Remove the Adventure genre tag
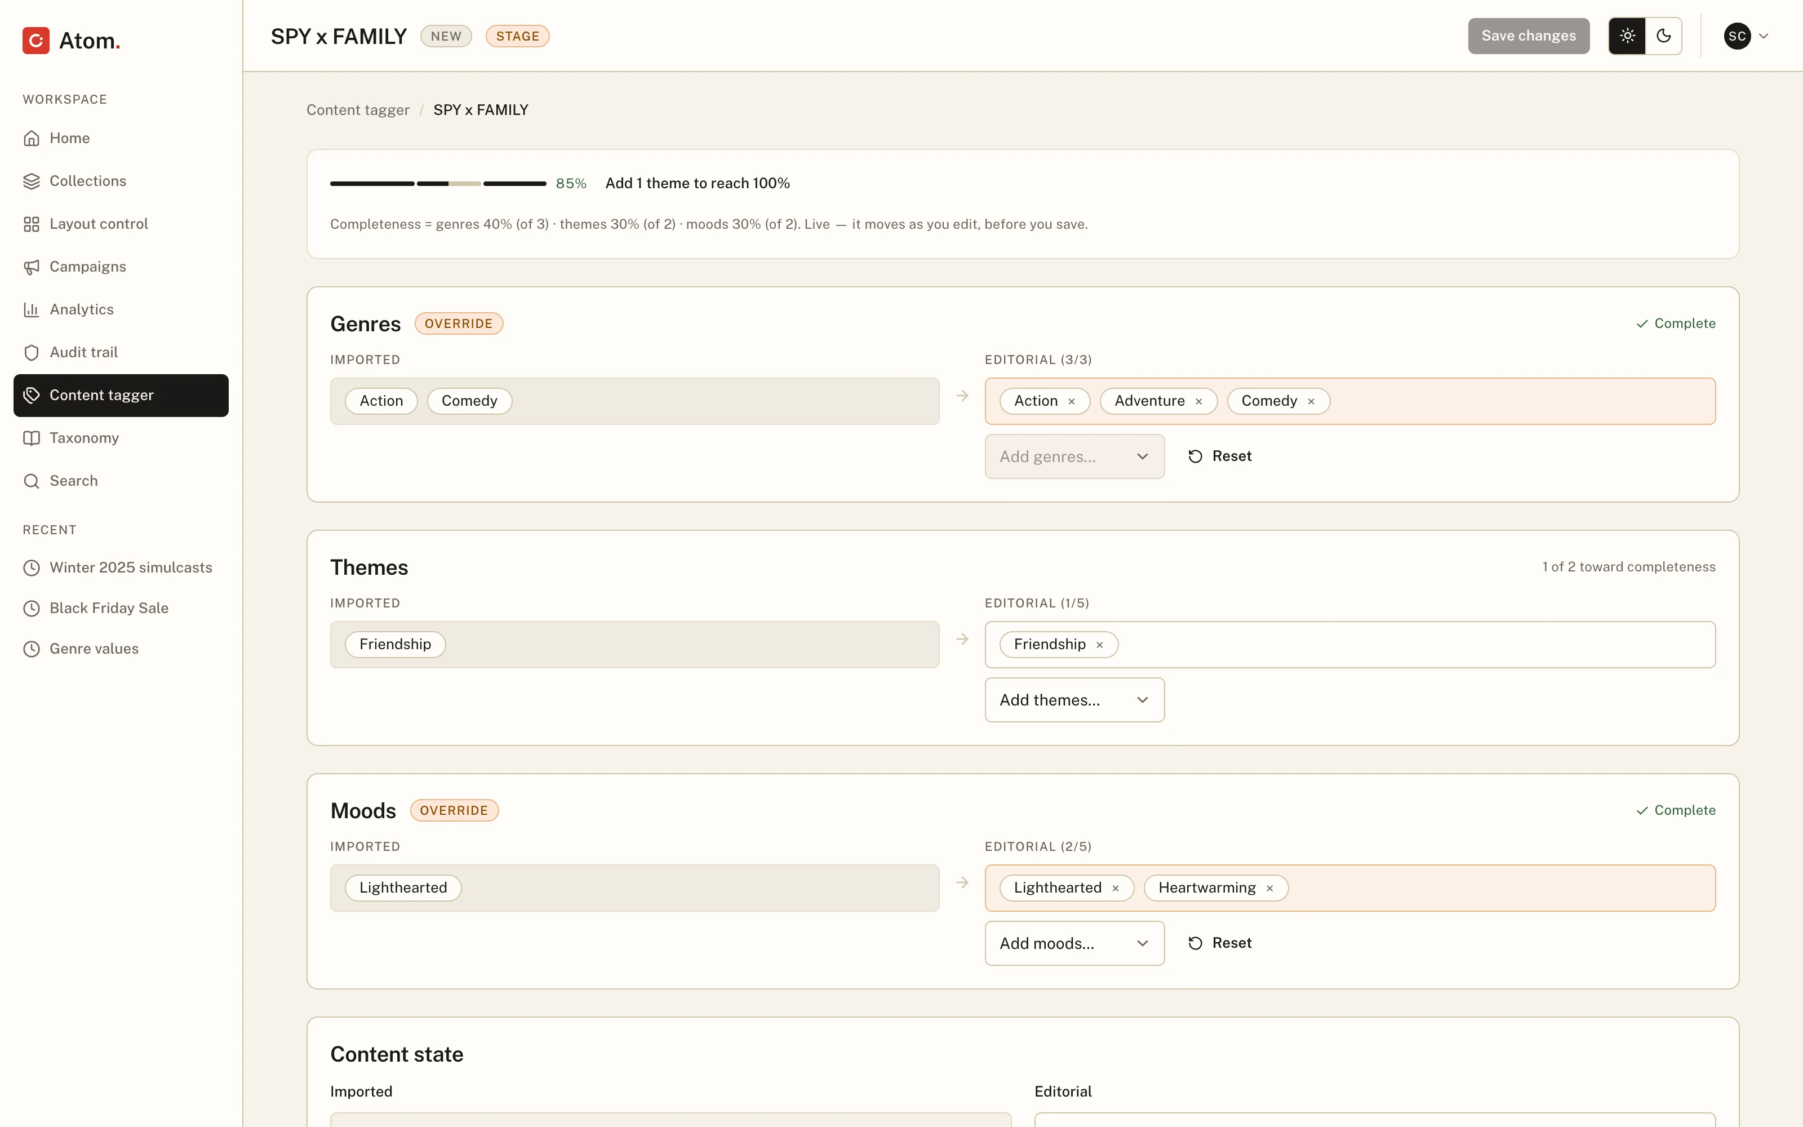The image size is (1803, 1127). click(1198, 402)
